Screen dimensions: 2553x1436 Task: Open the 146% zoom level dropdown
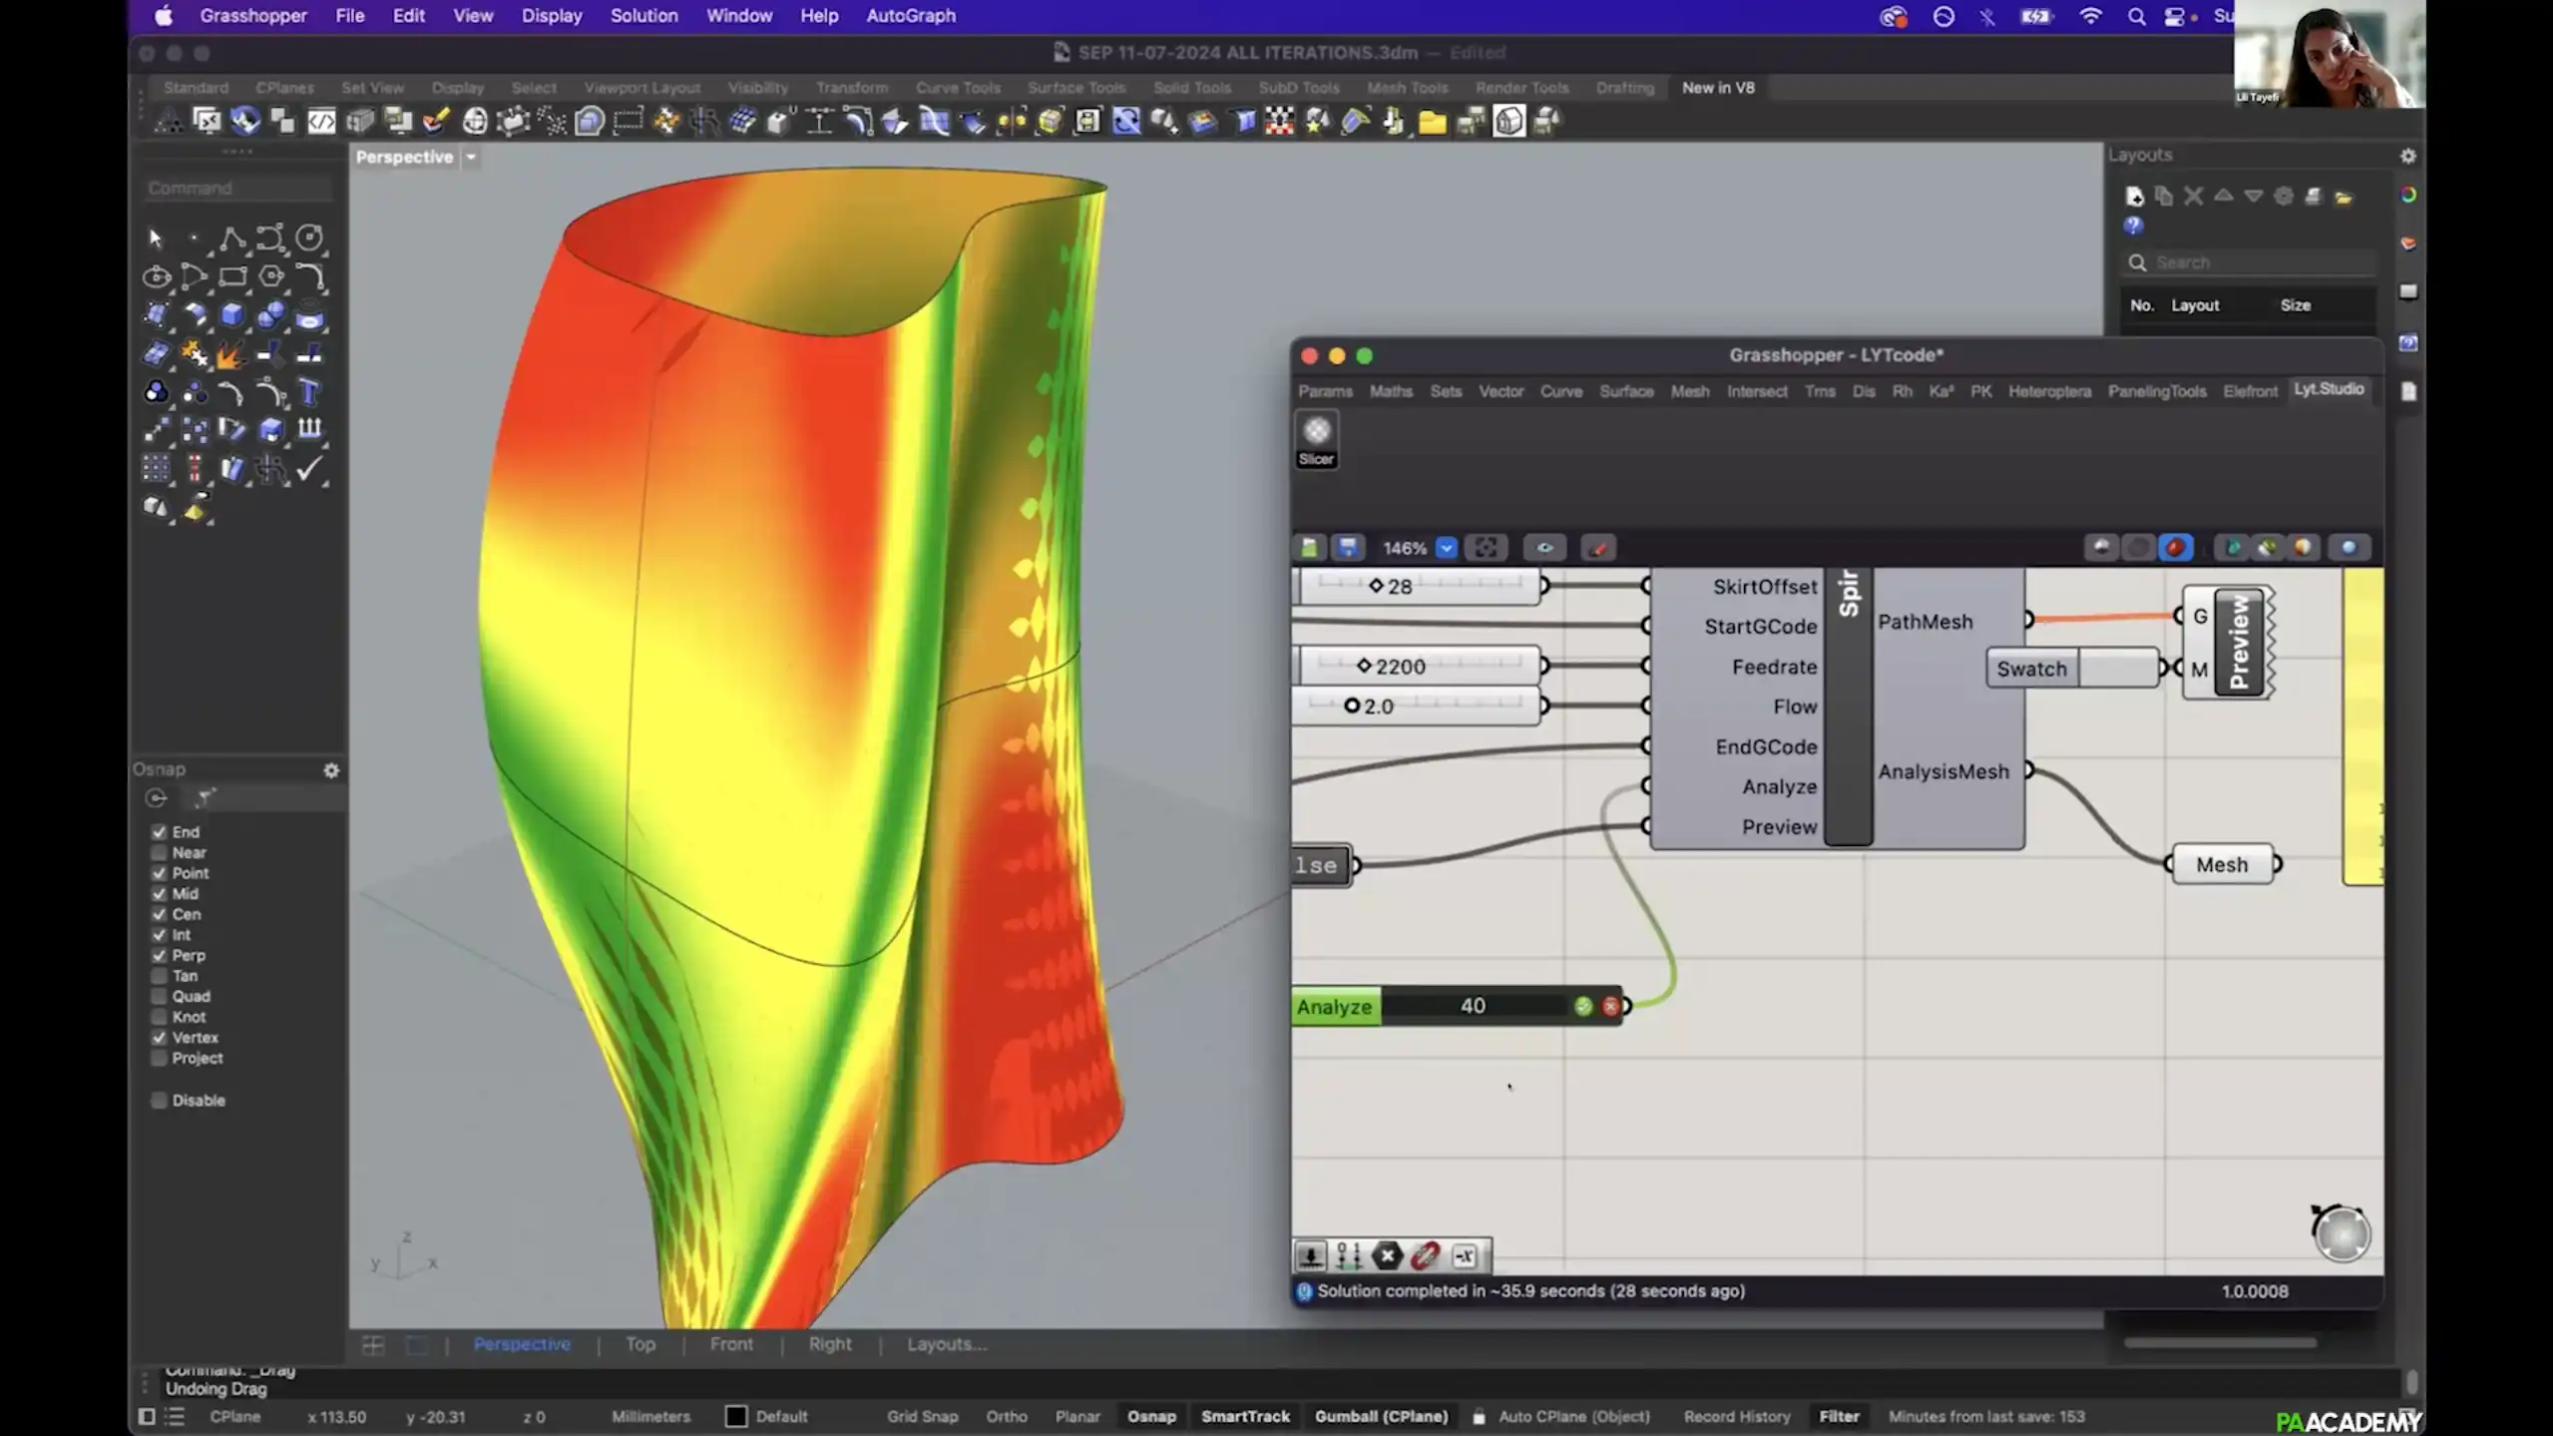[1446, 548]
